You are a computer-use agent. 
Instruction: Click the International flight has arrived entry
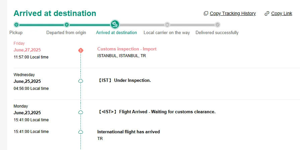(128, 132)
